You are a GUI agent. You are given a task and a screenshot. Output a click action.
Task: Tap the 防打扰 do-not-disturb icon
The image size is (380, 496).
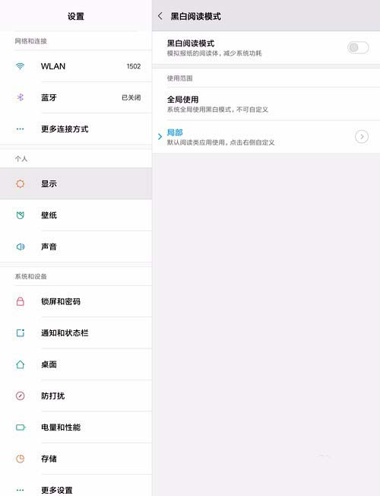(21, 396)
